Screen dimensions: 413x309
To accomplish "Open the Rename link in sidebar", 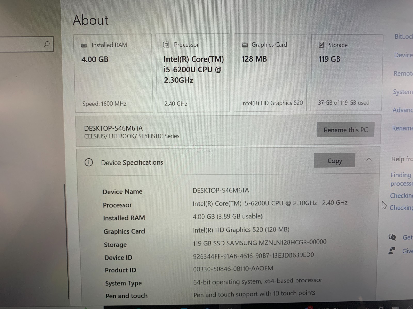I will (x=402, y=128).
